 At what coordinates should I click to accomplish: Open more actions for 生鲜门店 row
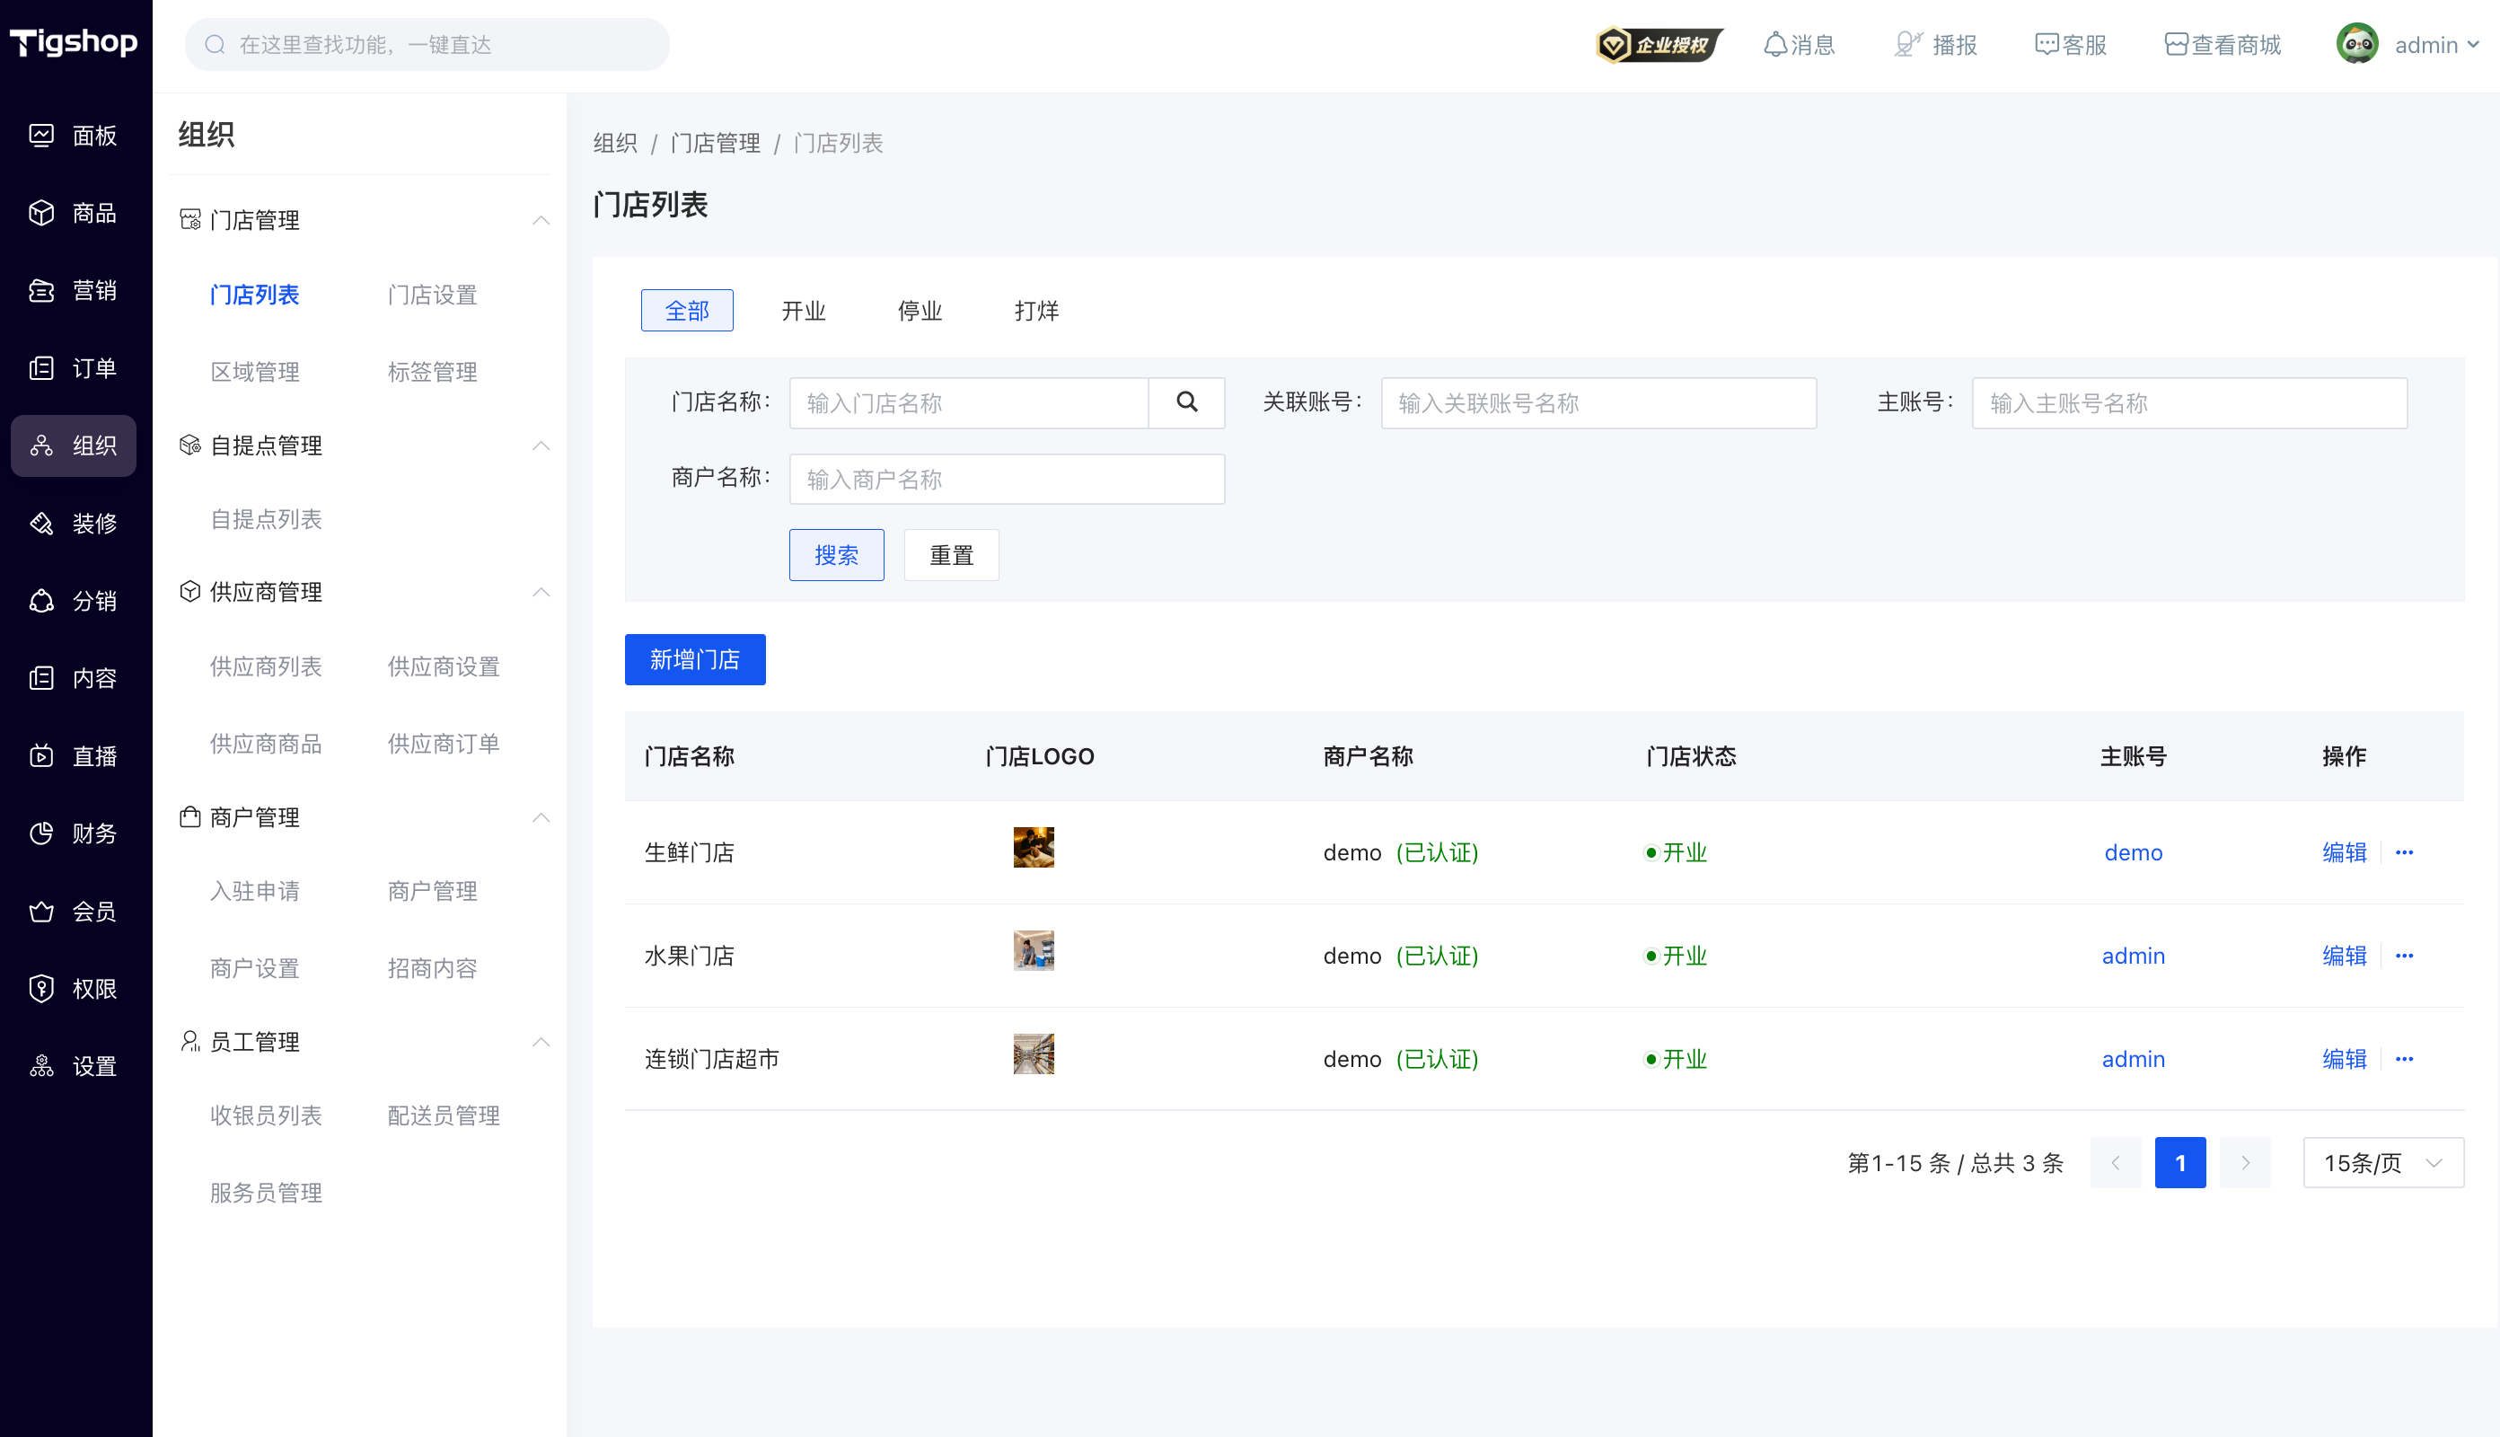[2404, 852]
